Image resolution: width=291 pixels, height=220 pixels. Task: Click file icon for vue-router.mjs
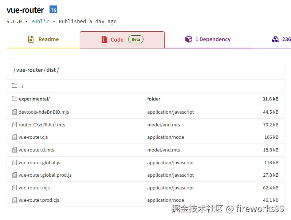tap(15, 188)
